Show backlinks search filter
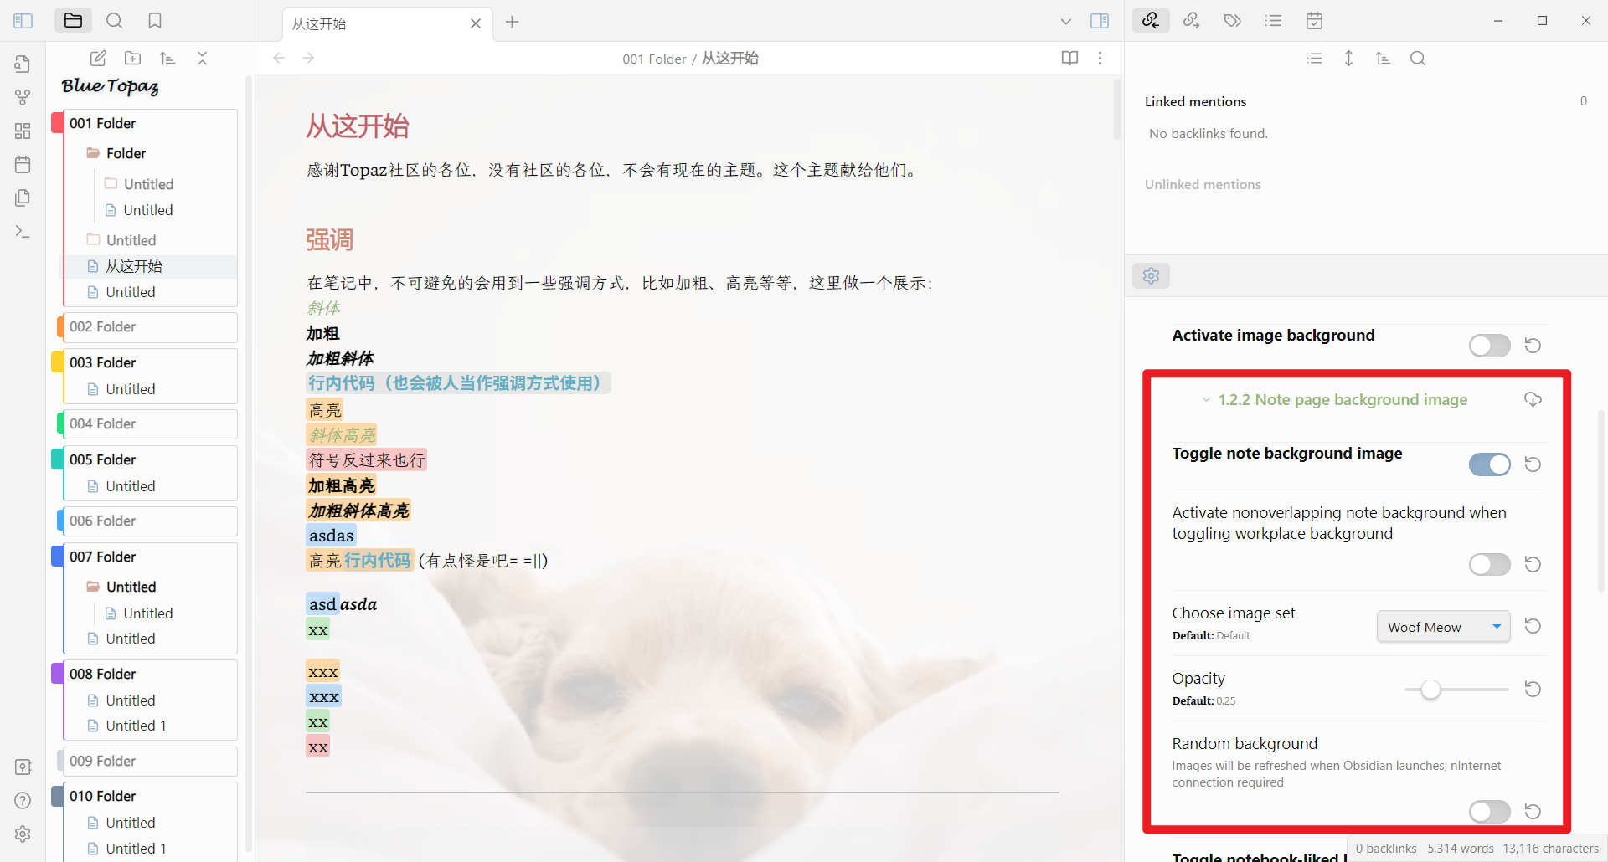The image size is (1608, 862). tap(1417, 58)
